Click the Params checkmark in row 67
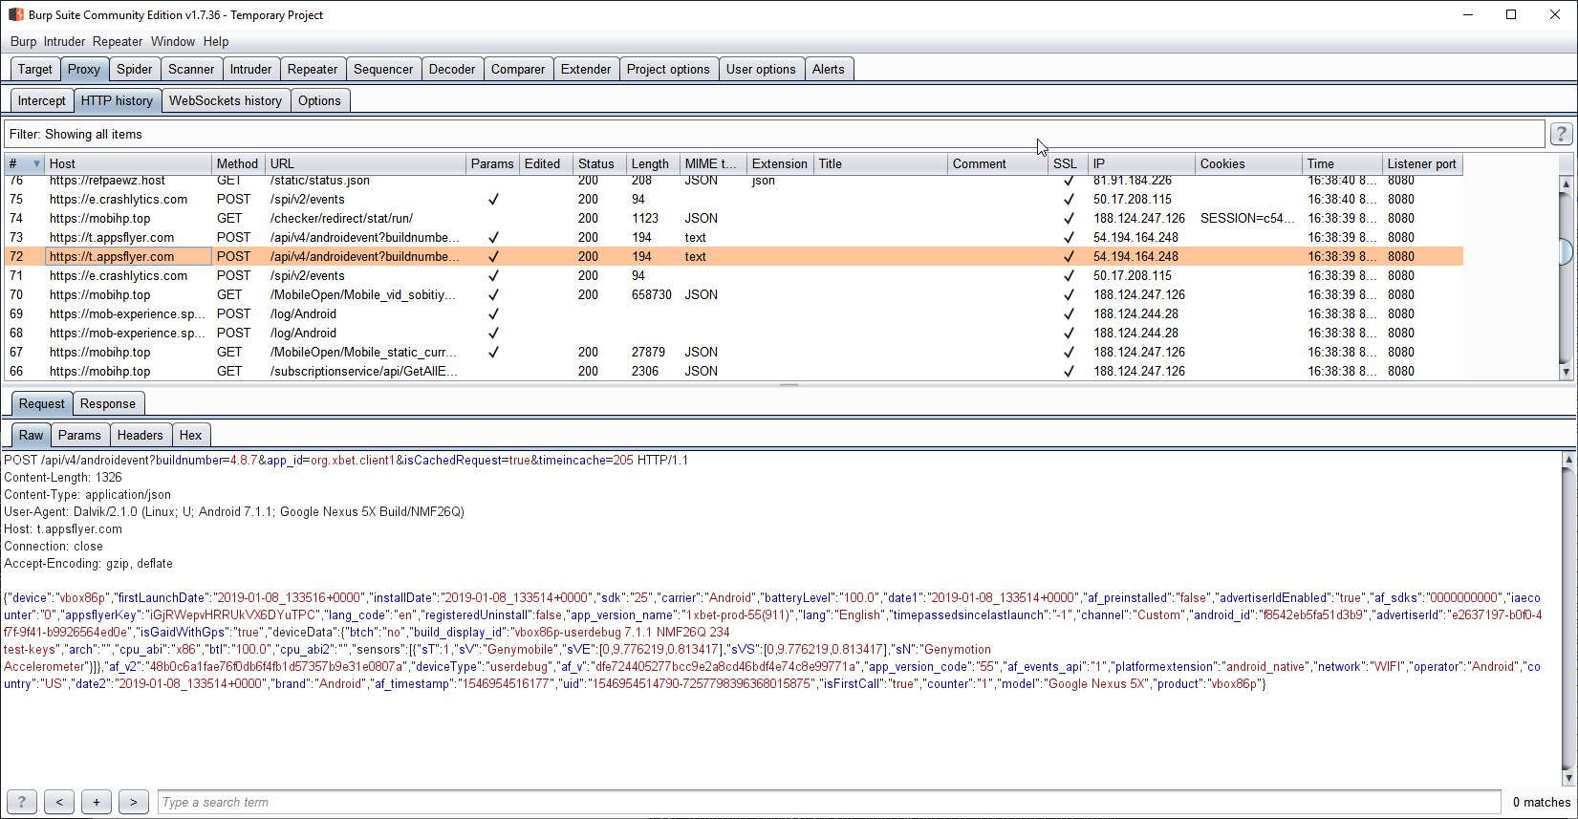 coord(493,352)
